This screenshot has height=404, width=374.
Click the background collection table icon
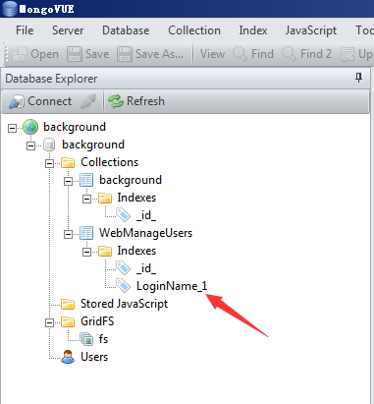[x=86, y=180]
